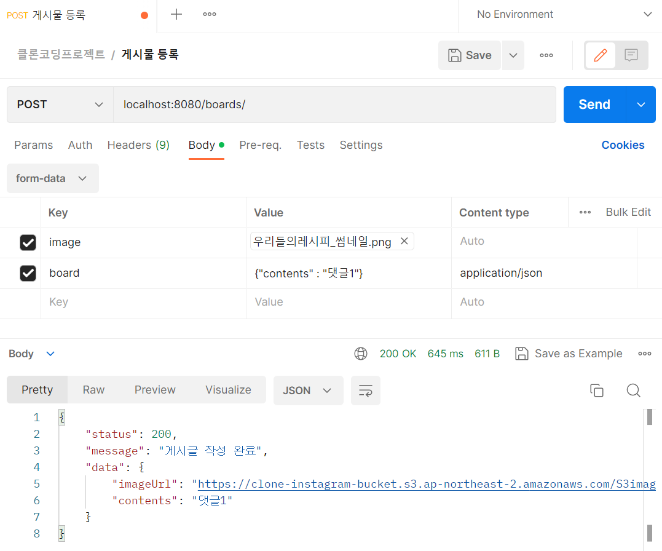Click the empty Value placeholder field
This screenshot has width=662, height=551.
[x=349, y=302]
